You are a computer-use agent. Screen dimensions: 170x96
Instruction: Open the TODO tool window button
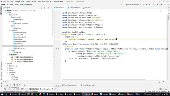pyautogui.click(x=16, y=89)
